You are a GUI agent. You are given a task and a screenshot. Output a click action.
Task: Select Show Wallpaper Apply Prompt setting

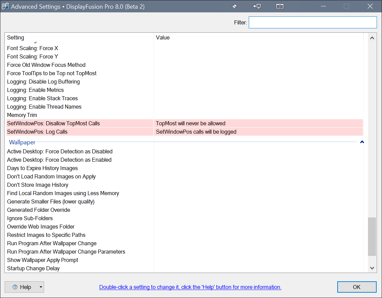pos(43,260)
